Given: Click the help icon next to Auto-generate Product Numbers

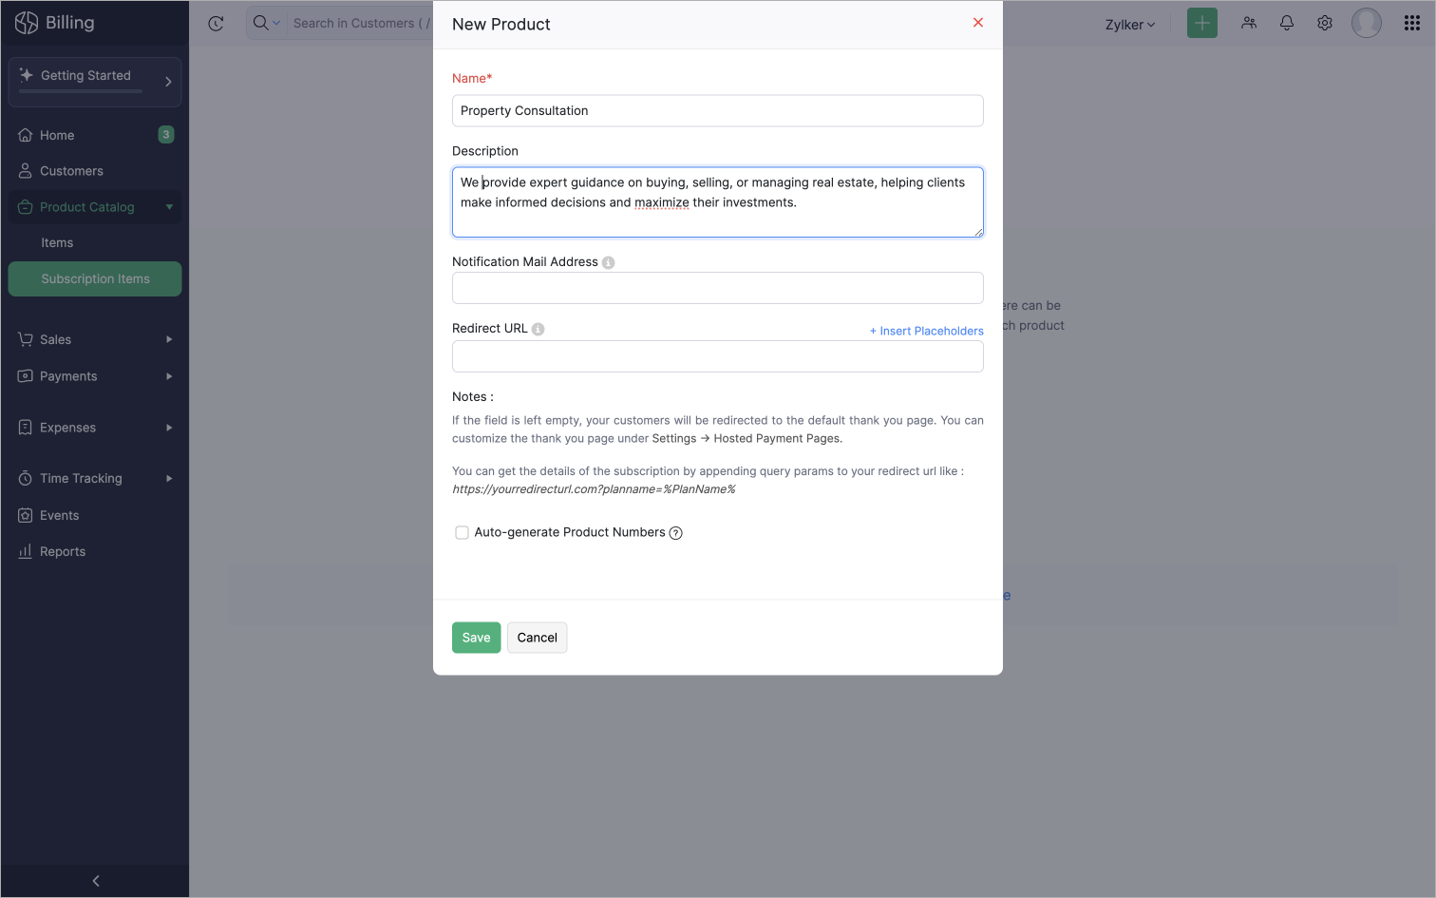Looking at the screenshot, I should 676,533.
